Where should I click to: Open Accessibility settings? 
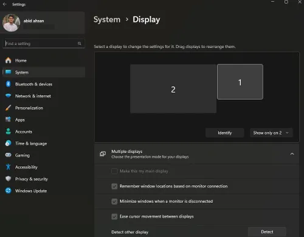click(x=44, y=167)
